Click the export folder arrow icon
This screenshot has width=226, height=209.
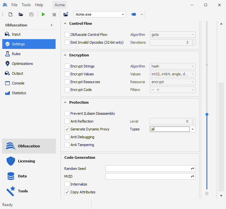point(66,14)
